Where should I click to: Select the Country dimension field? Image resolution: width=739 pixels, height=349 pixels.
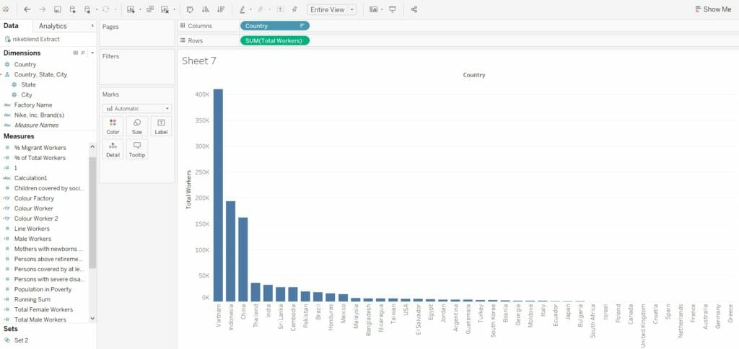click(25, 64)
